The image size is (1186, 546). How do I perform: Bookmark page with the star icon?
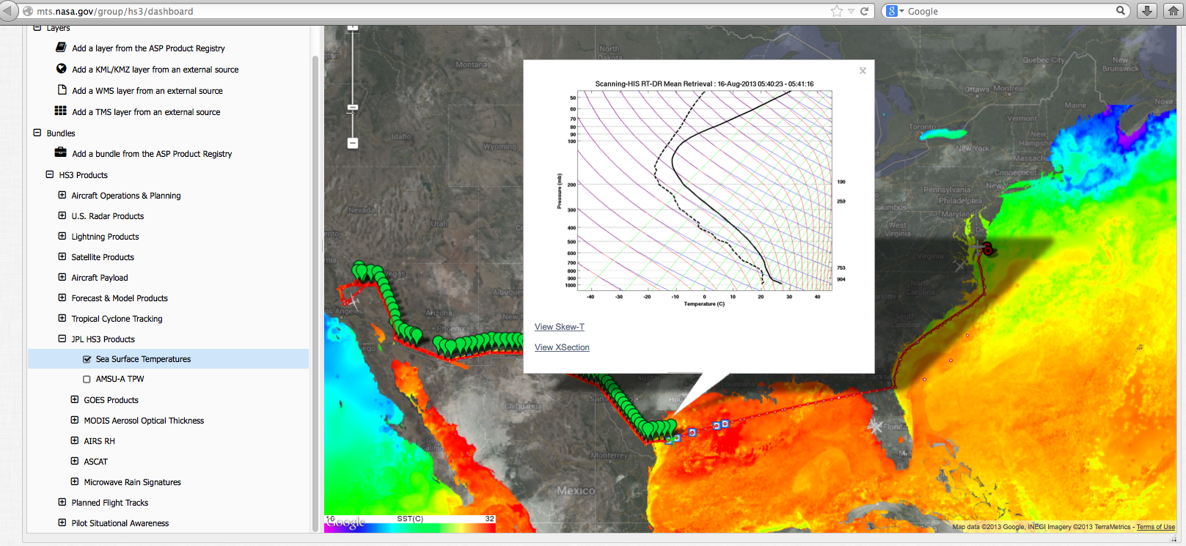pyautogui.click(x=836, y=11)
